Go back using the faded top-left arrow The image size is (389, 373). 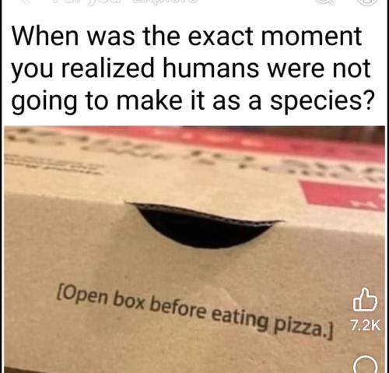25,2
